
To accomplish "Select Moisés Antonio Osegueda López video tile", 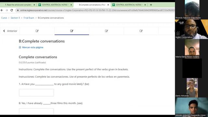I will [x=191, y=107].
